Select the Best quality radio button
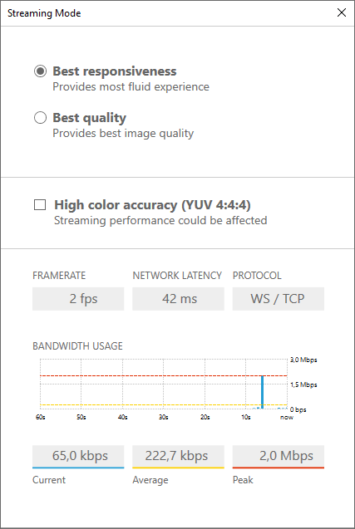This screenshot has height=529, width=355. [x=40, y=118]
